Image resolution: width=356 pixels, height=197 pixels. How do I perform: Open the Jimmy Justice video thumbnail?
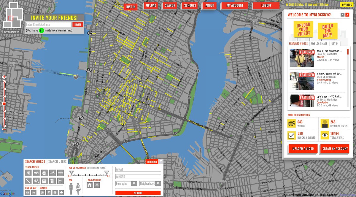302,81
